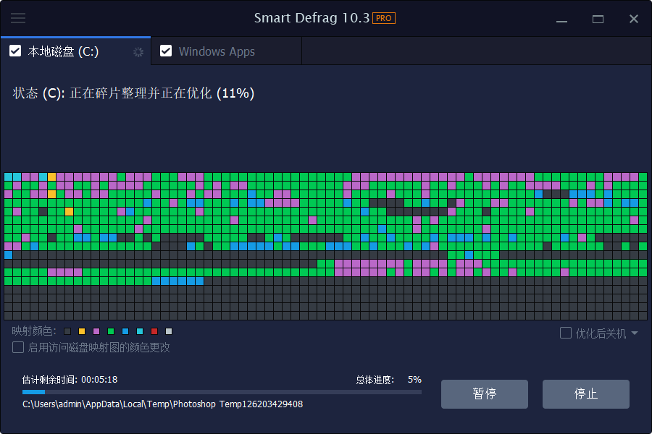The image size is (652, 434).
Task: Switch to the Windows Apps tab
Action: click(227, 51)
